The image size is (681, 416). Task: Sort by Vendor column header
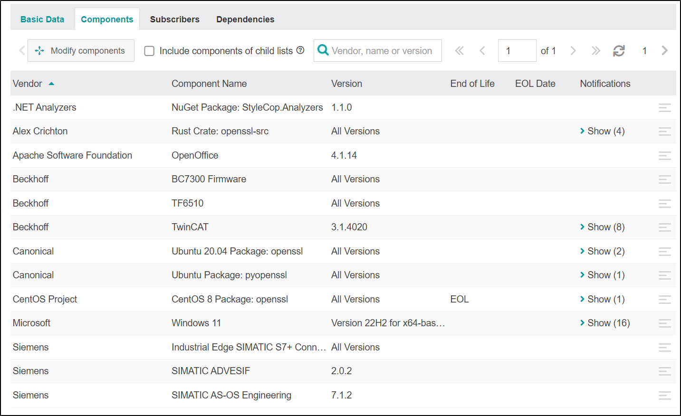33,84
